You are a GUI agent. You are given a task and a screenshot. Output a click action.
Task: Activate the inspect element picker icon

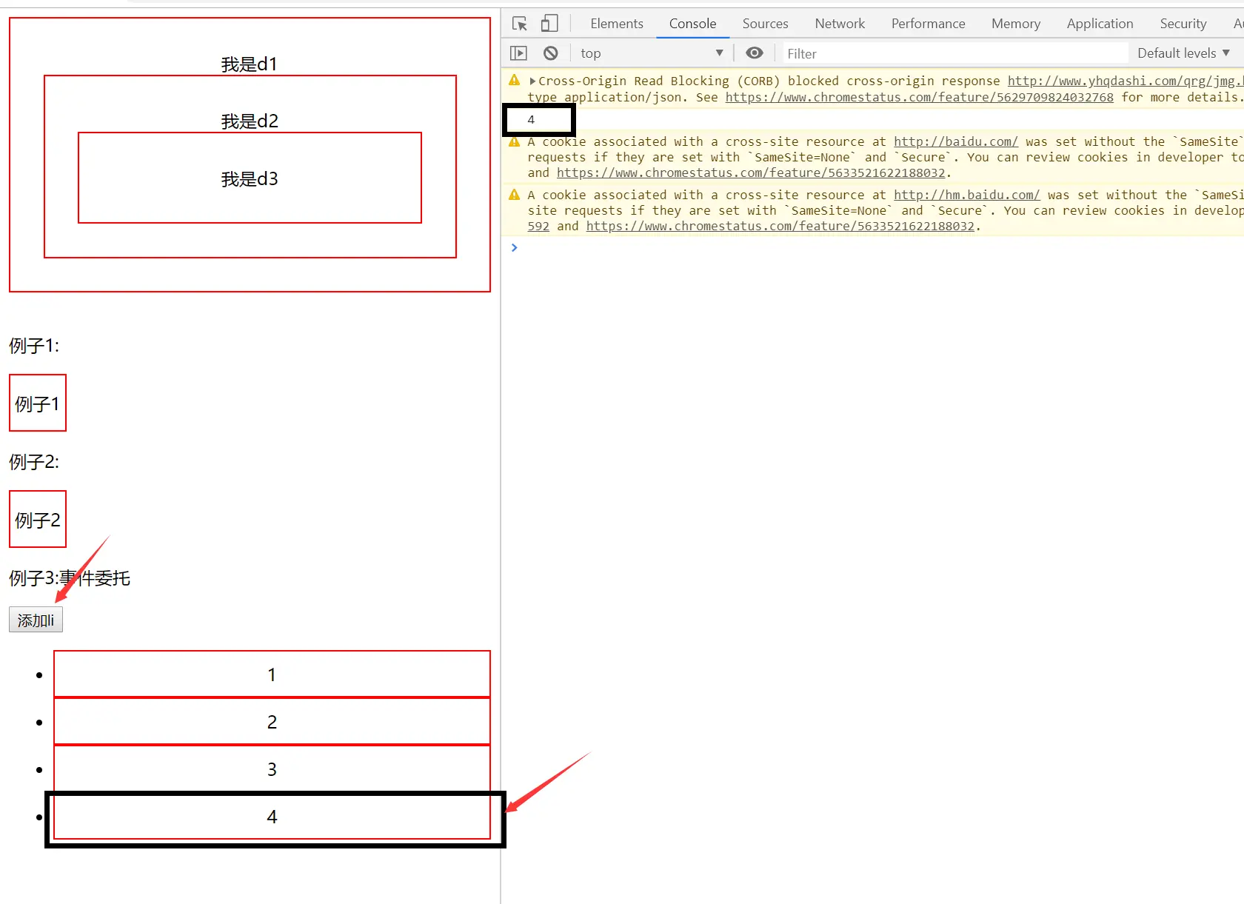pyautogui.click(x=520, y=24)
